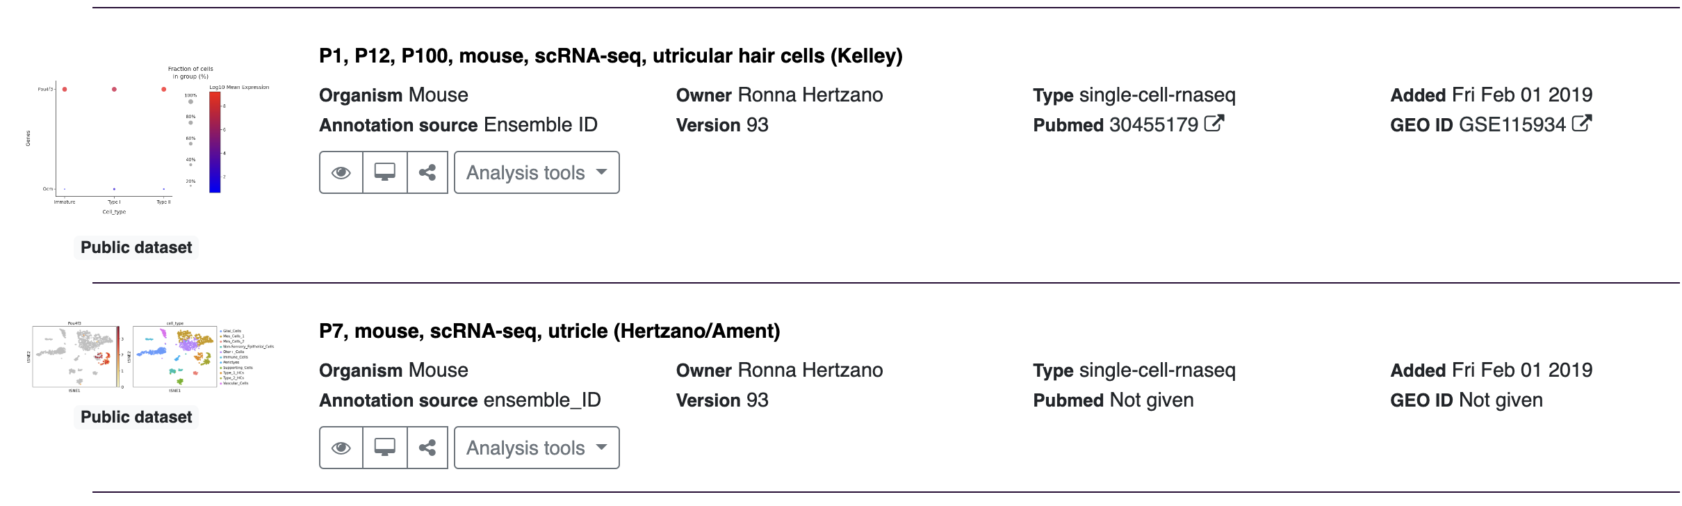Click title of Kelley utricular hair cells dataset
Screen dimensions: 1682x506
[610, 56]
